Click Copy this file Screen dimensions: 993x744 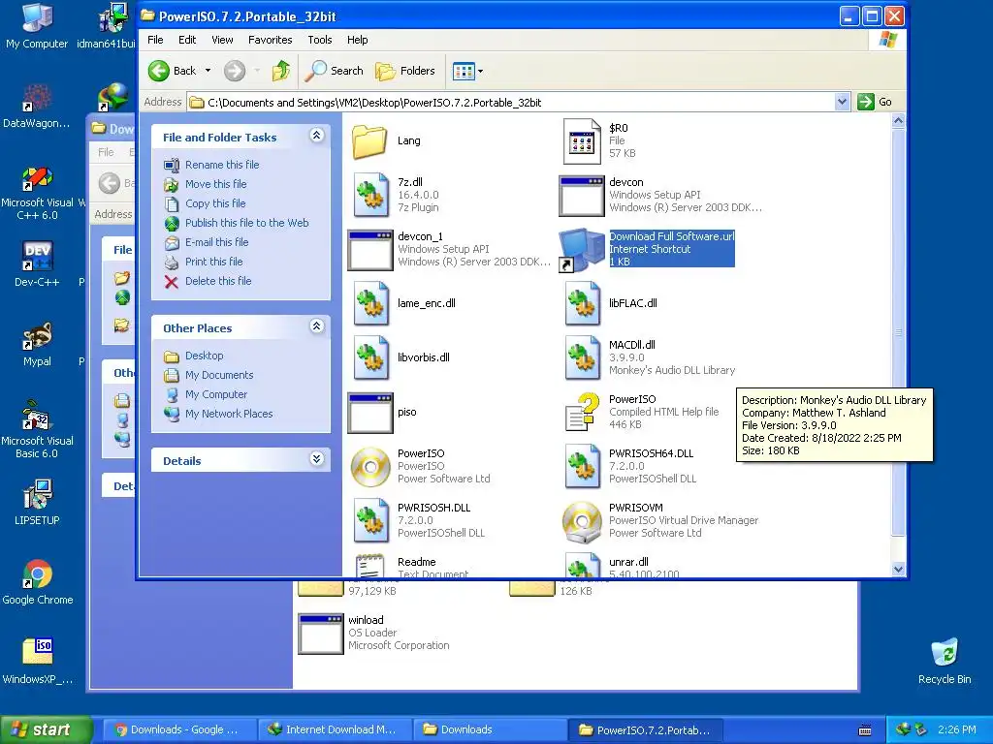(x=215, y=203)
